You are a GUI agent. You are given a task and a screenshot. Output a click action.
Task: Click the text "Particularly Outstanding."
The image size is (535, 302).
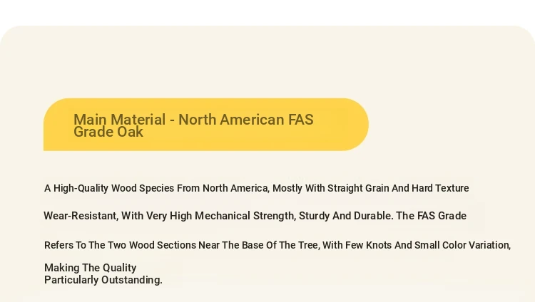pyautogui.click(x=103, y=280)
